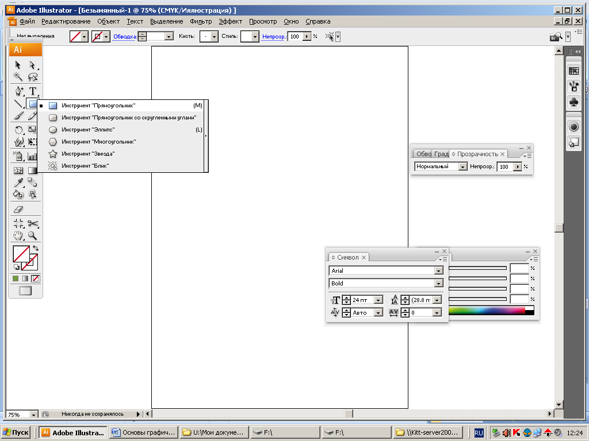Click the Обводка link in control bar
The width and height of the screenshot is (589, 441).
point(125,36)
